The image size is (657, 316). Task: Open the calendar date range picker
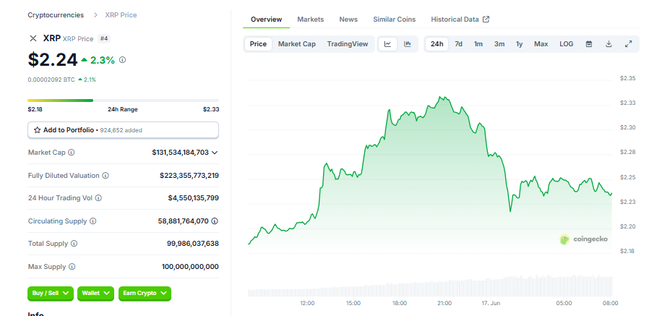pyautogui.click(x=589, y=44)
